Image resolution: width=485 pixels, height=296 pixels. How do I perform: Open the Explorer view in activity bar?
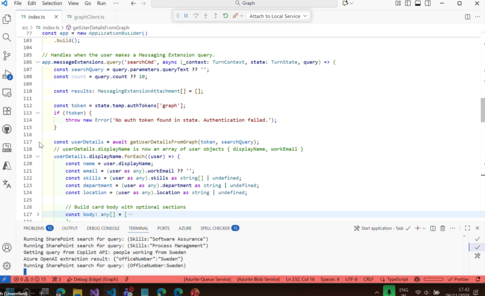[x=7, y=19]
